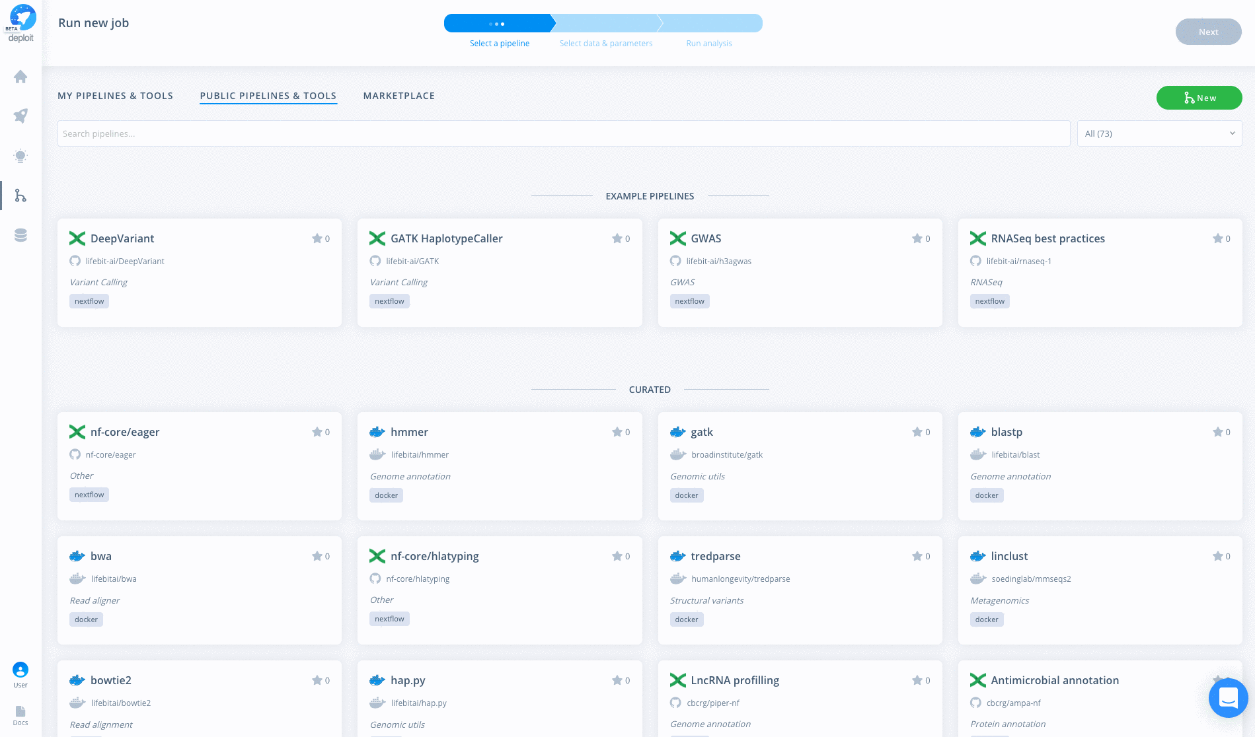Image resolution: width=1255 pixels, height=737 pixels.
Task: Open the pipelines branch icon in sidebar
Action: [20, 195]
